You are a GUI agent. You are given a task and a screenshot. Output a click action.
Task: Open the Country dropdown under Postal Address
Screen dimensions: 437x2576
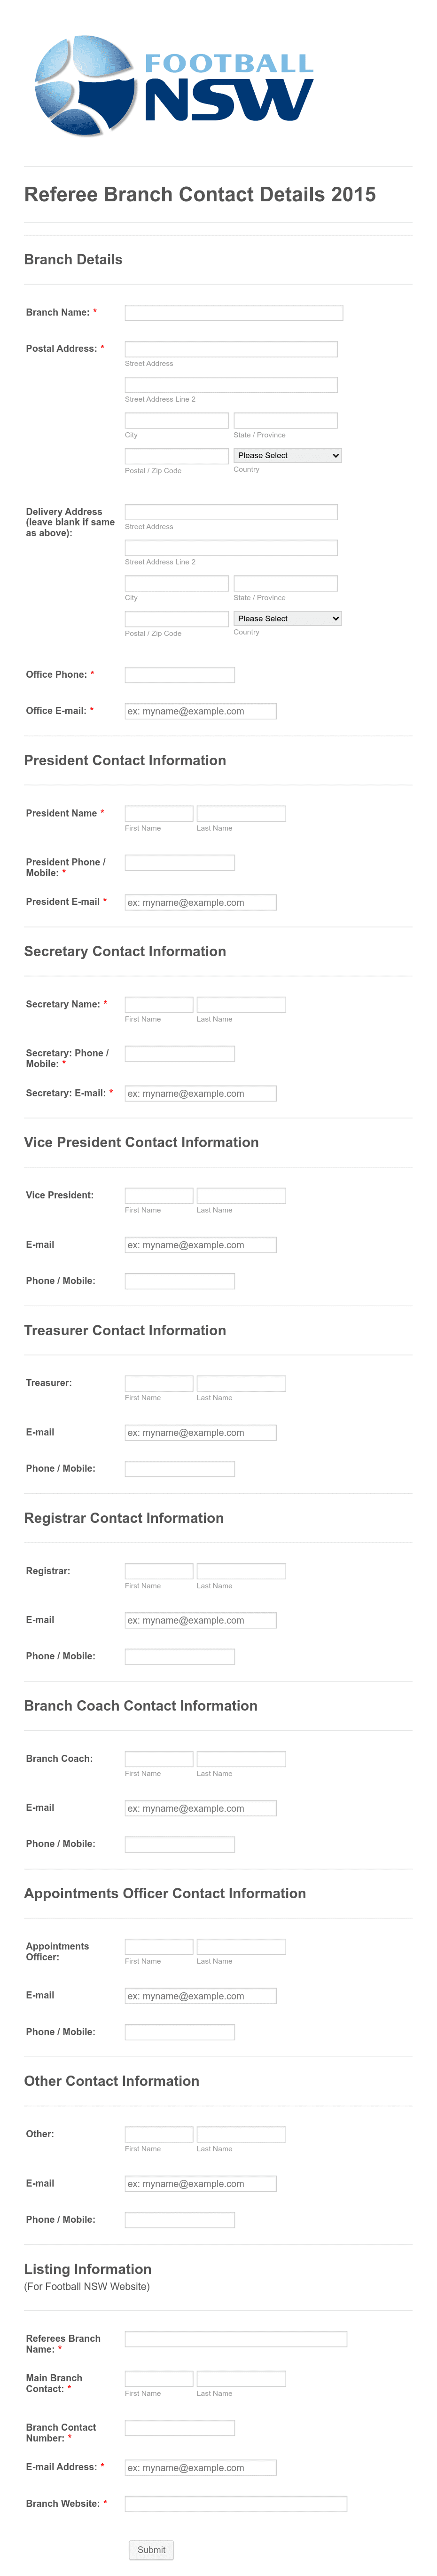coord(287,455)
